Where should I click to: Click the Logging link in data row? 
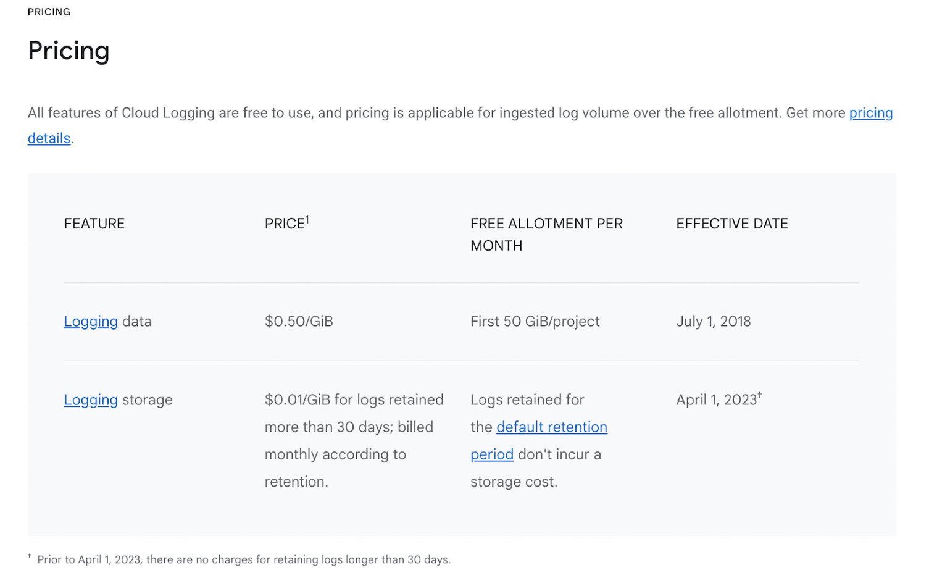tap(90, 321)
